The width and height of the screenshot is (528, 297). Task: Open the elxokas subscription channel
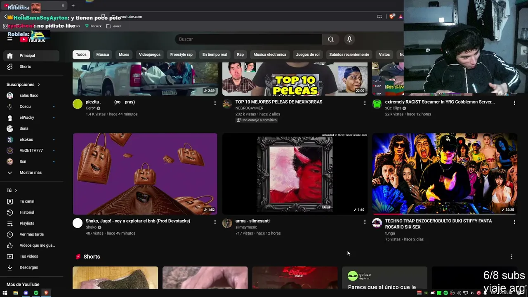31,139
